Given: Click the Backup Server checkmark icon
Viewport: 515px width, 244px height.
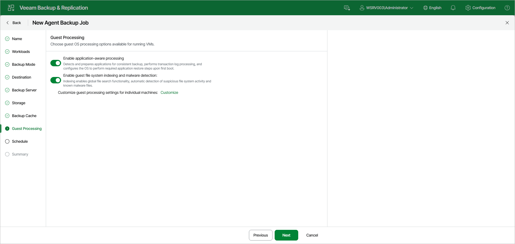Looking at the screenshot, I should [x=7, y=90].
